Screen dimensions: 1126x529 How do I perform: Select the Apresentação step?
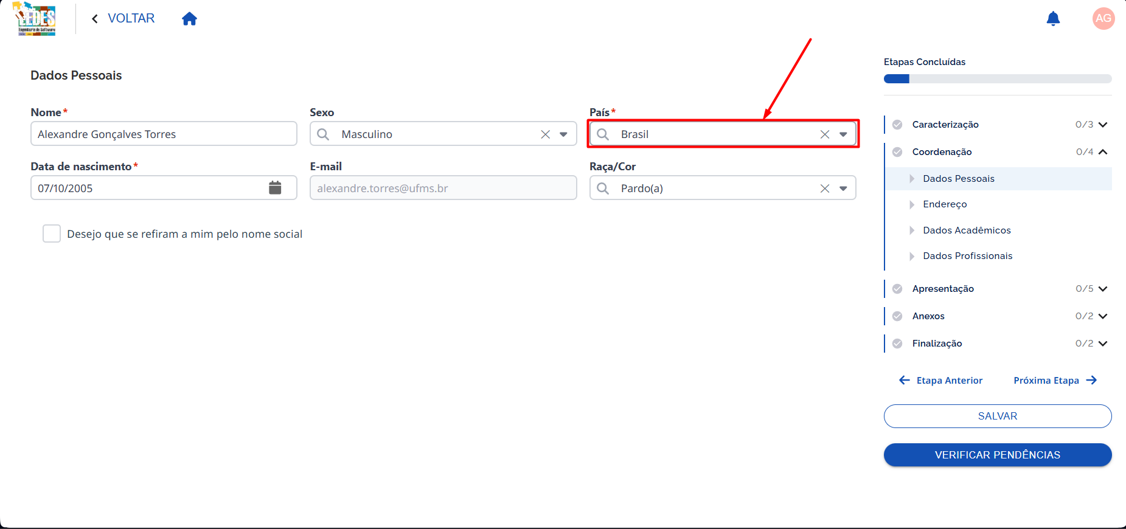[x=943, y=289]
